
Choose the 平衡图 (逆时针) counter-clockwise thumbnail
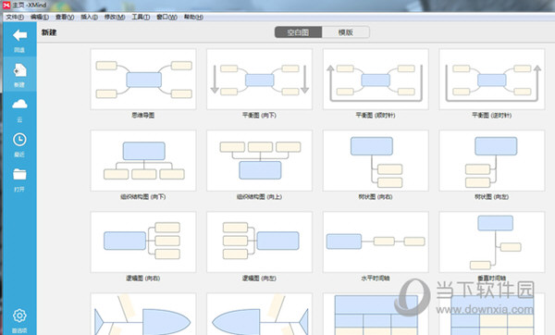[x=492, y=79]
